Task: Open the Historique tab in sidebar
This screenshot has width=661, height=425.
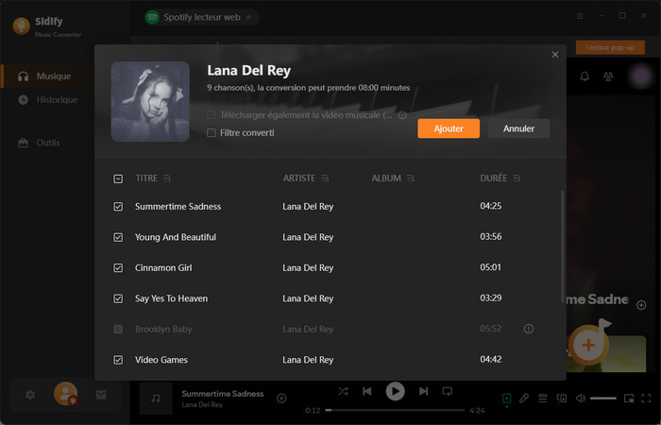Action: (x=57, y=100)
